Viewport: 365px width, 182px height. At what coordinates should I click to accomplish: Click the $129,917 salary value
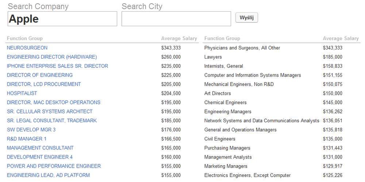(333, 166)
